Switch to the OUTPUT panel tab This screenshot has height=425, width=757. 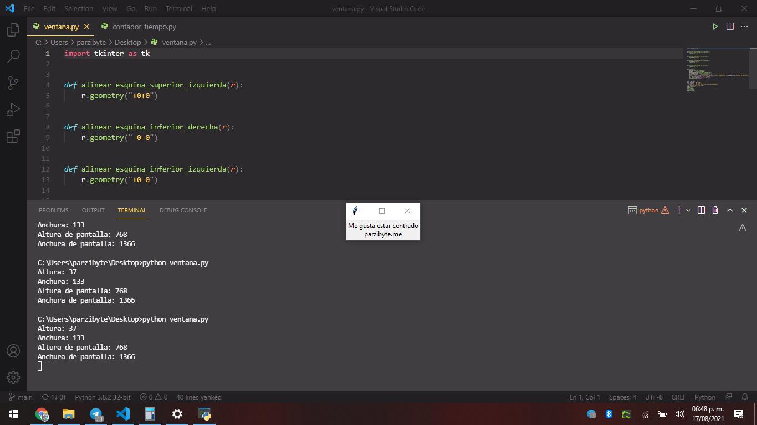(93, 210)
